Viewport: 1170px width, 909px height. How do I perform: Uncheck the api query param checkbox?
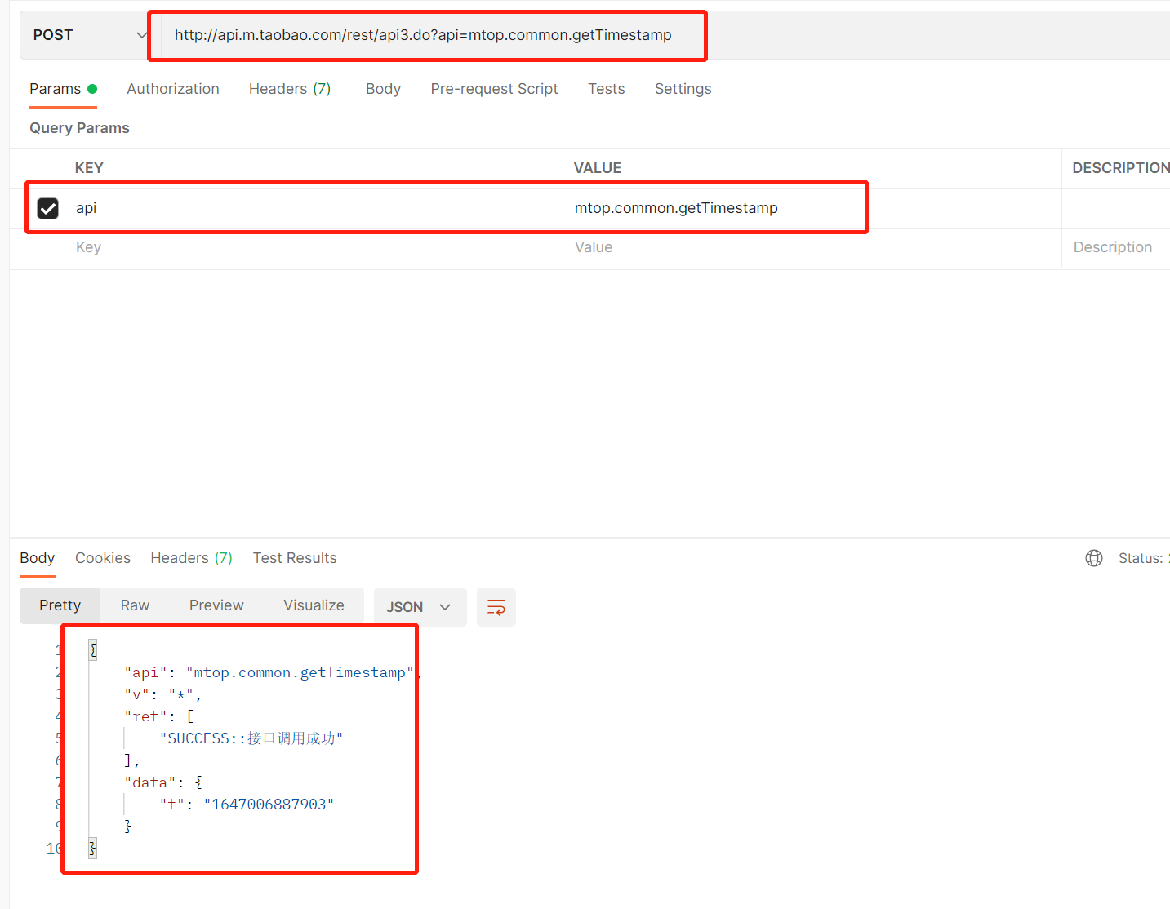[x=48, y=208]
